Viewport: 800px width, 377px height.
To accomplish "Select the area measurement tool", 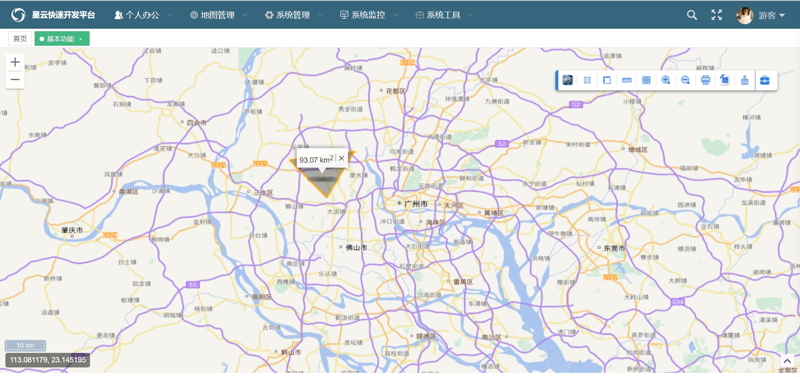I will click(x=607, y=80).
